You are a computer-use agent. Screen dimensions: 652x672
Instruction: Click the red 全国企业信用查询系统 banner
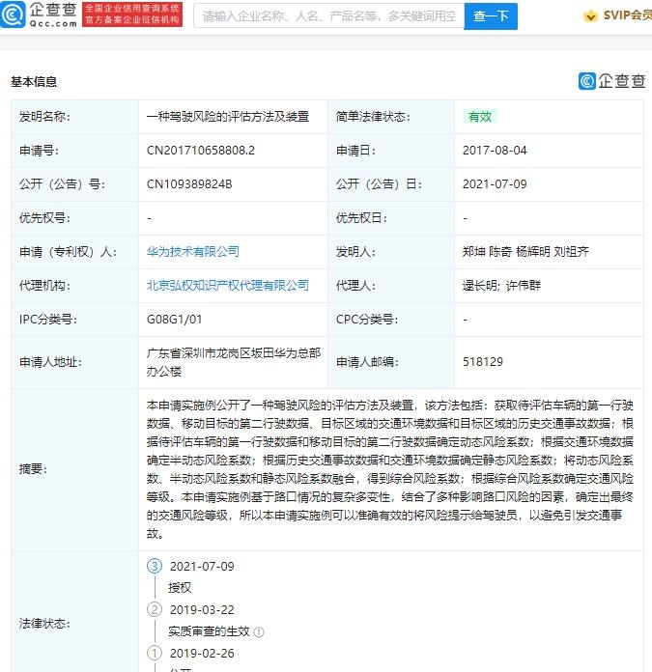(132, 14)
